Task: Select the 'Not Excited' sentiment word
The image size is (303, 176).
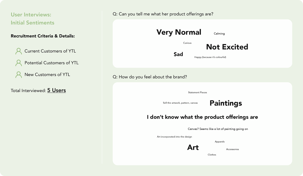Action: (227, 47)
